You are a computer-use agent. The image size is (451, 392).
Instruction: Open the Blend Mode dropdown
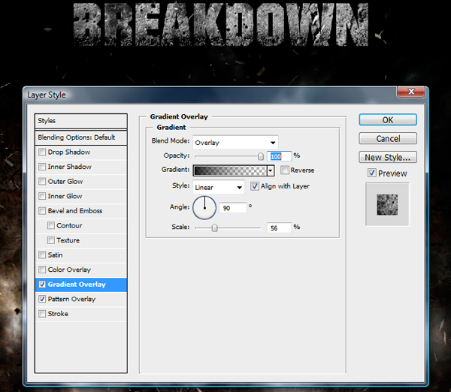click(235, 142)
